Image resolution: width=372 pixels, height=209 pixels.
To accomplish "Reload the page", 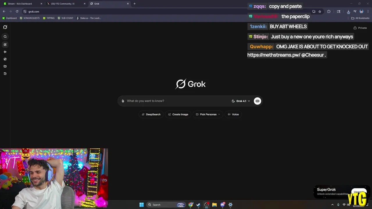I will tap(17, 12).
